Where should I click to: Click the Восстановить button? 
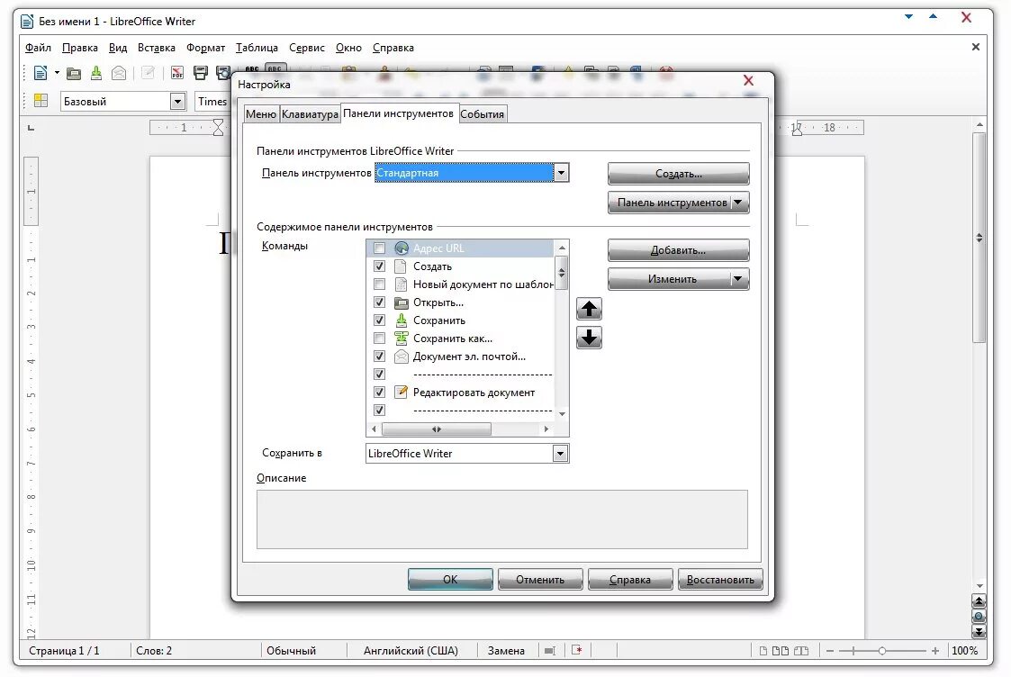[x=720, y=579]
